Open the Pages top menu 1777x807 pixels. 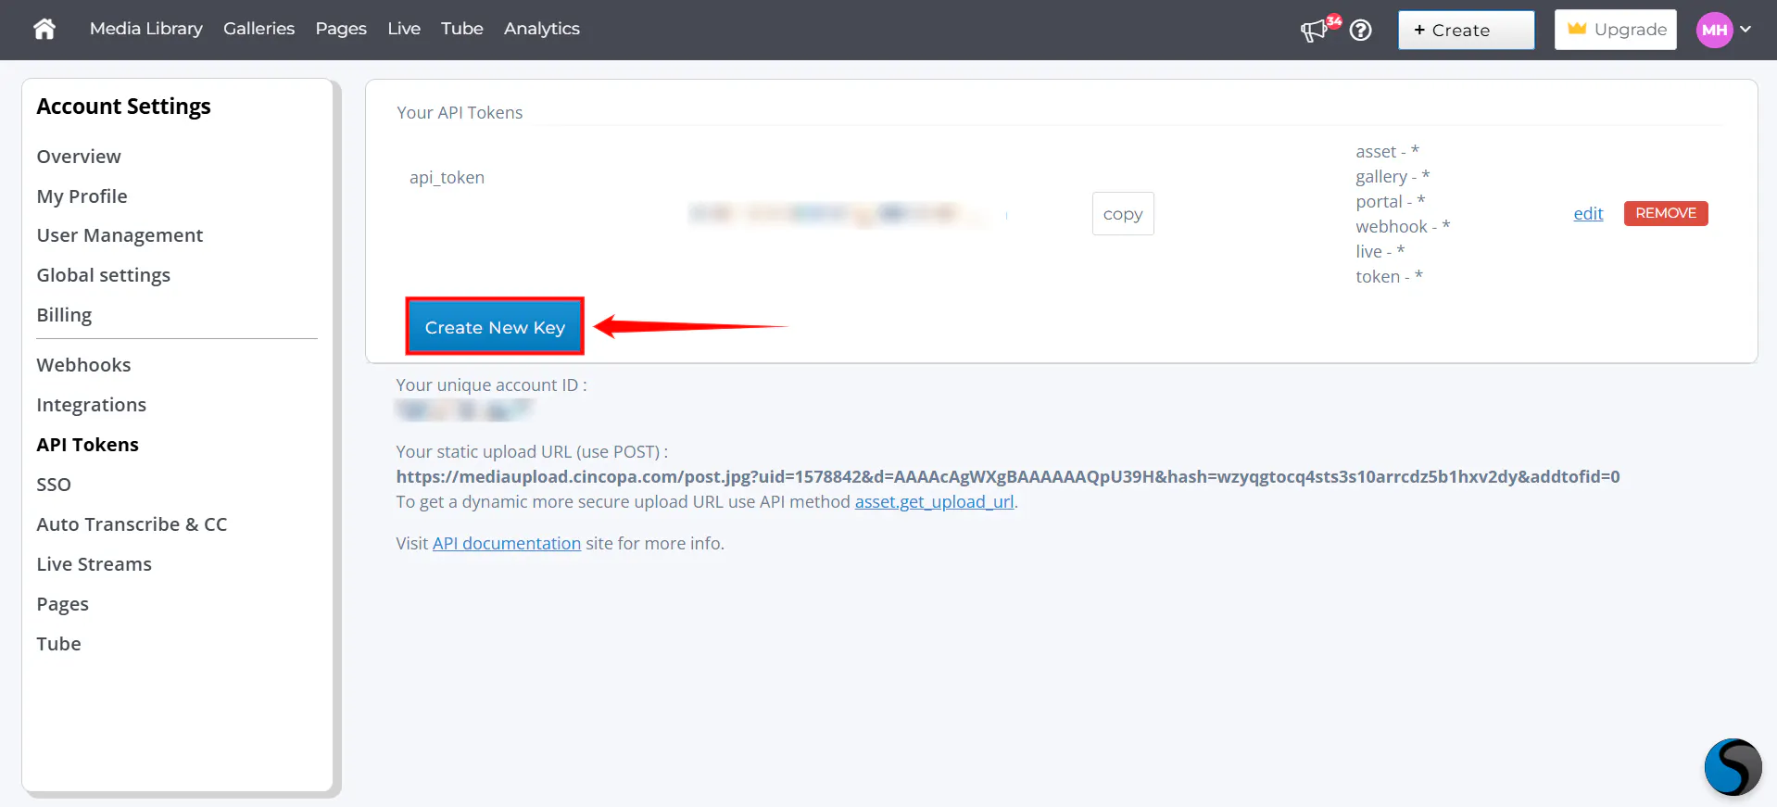click(341, 29)
